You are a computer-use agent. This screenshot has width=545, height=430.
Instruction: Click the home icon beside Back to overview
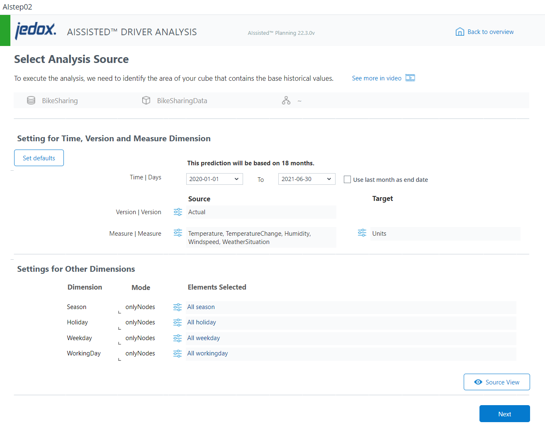tap(460, 31)
